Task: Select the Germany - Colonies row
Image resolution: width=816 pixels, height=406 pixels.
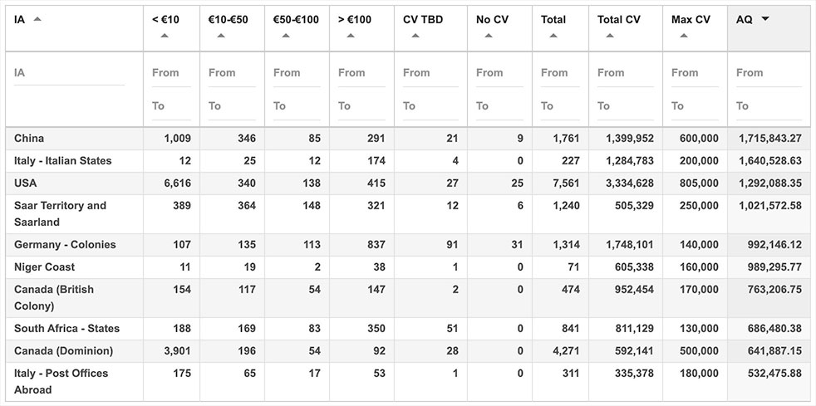Action: [x=408, y=244]
